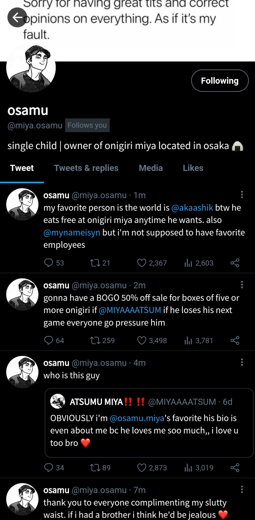255x520 pixels.
Task: Reply to the 'who is this guy' tweet
Action: (x=49, y=468)
